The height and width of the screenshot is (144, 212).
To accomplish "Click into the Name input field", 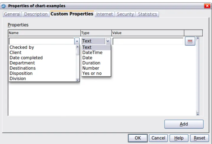I will point(42,41).
